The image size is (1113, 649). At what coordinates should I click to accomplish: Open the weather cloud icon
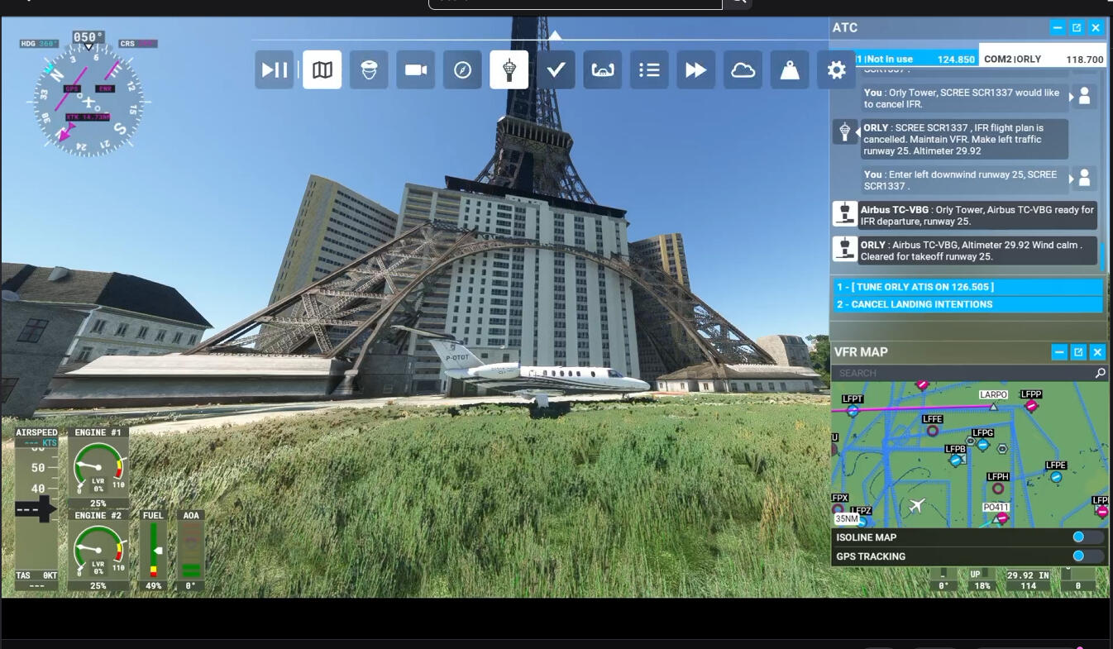[743, 69]
